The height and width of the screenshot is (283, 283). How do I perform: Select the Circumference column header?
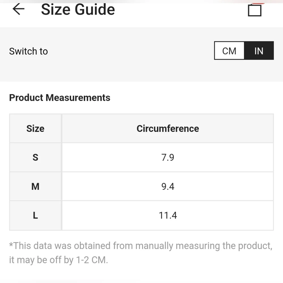click(168, 128)
